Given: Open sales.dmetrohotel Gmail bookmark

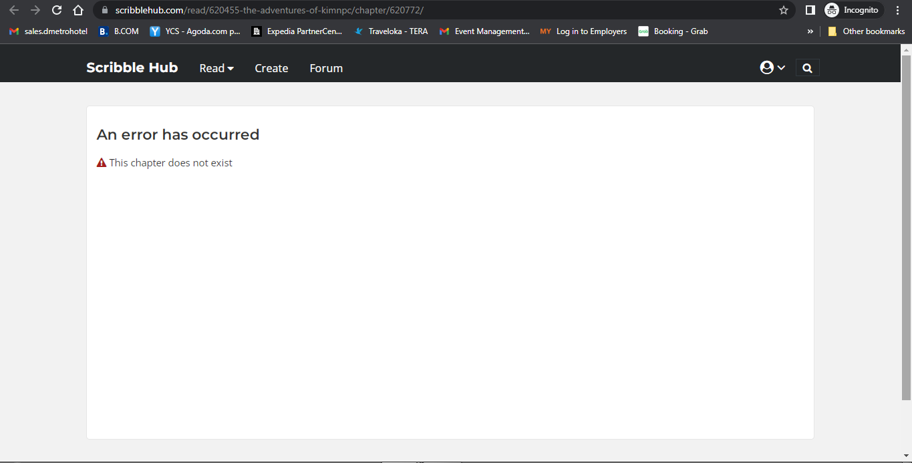Looking at the screenshot, I should [x=48, y=31].
